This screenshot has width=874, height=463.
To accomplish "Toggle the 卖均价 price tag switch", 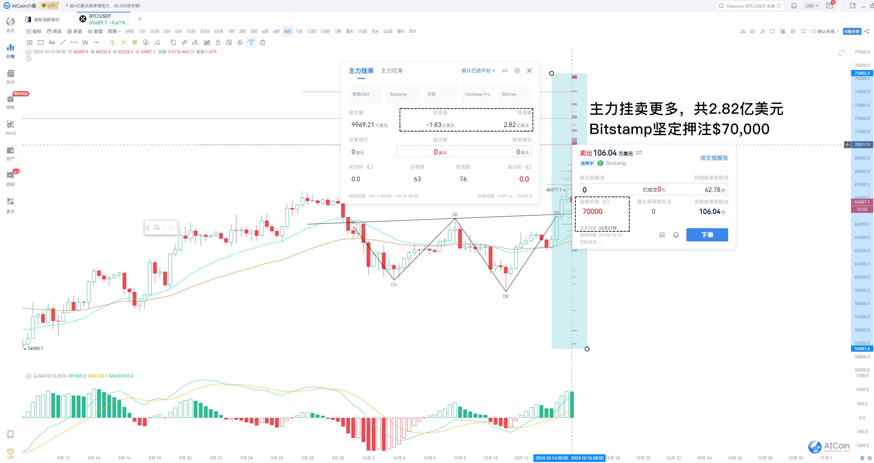I will coord(528,167).
